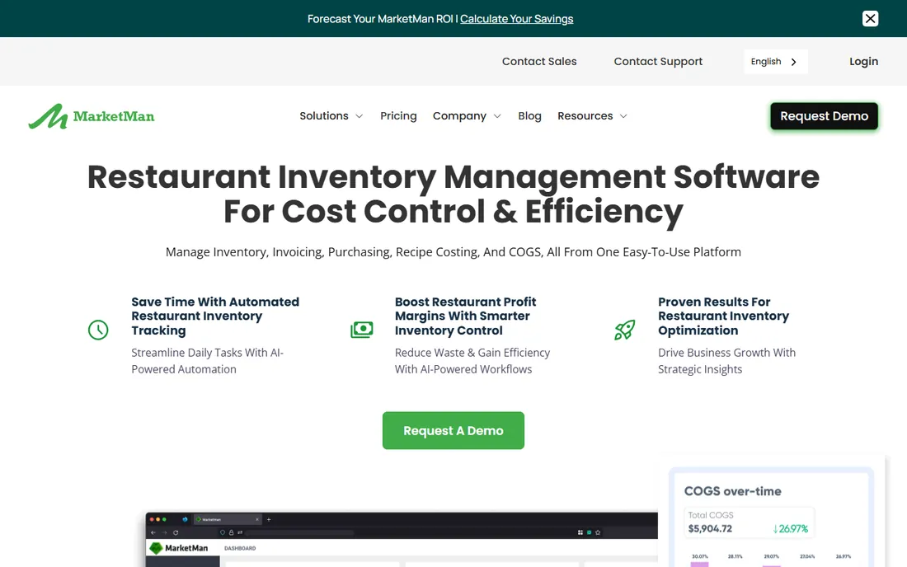Click the DASHBOARD label in preview
This screenshot has height=567, width=907.
point(239,548)
